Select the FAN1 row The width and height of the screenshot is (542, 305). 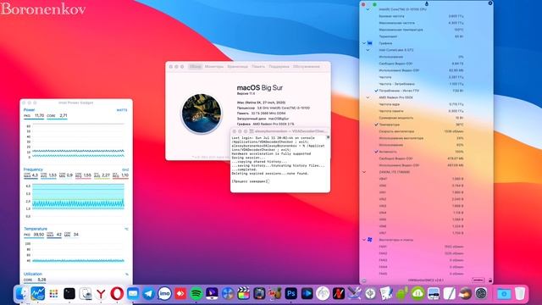tap(421, 247)
